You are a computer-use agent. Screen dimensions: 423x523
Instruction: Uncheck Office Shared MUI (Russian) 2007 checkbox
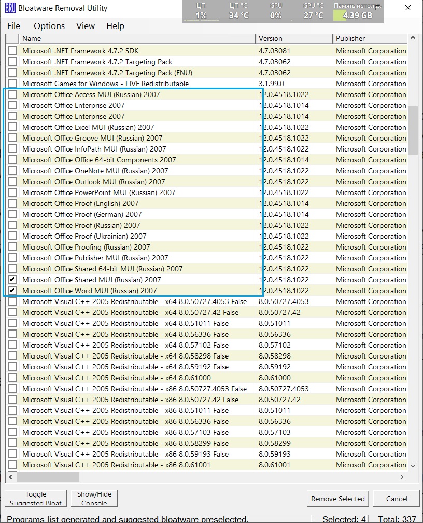tap(12, 280)
